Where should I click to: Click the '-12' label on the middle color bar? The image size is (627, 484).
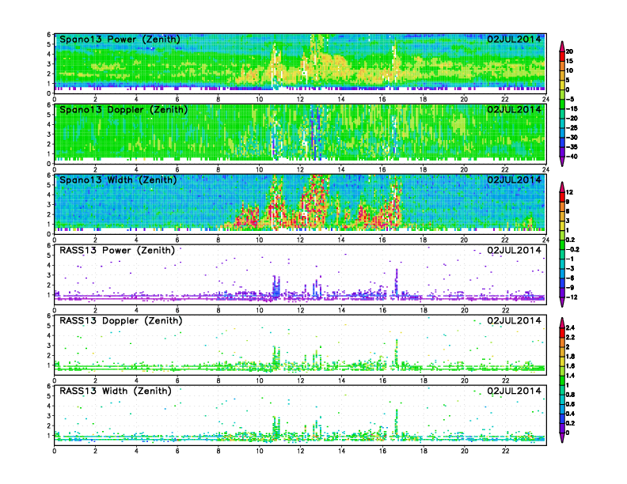[572, 297]
